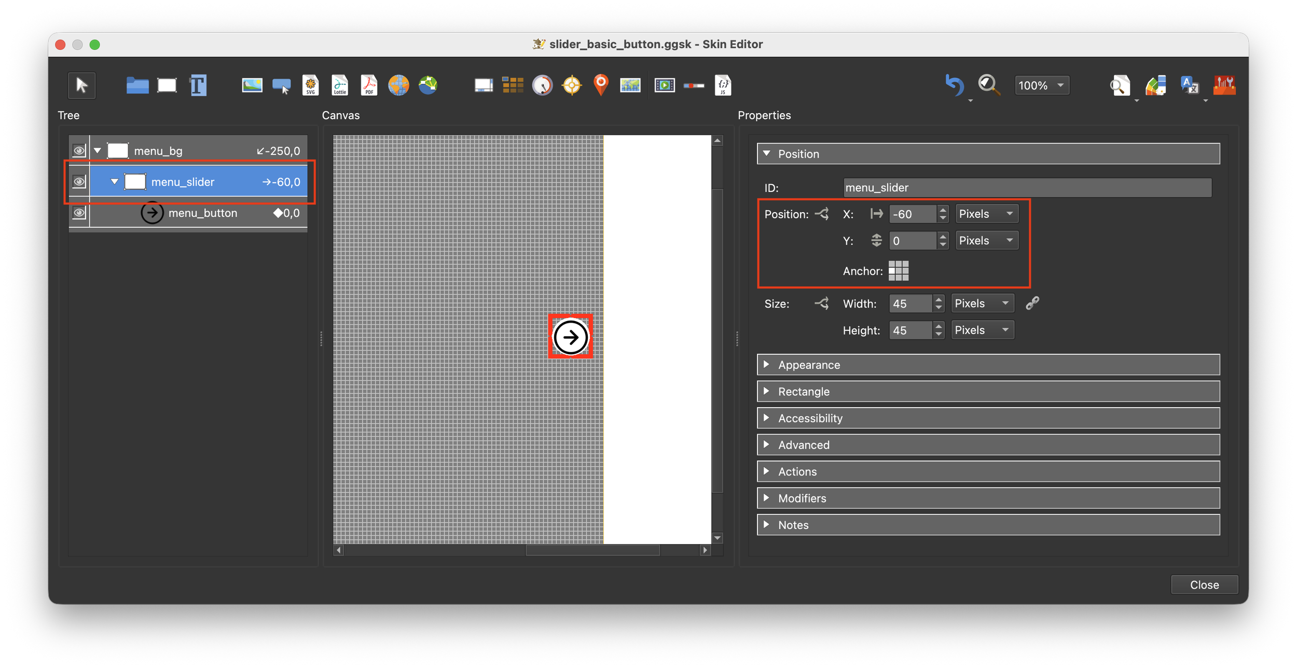The image size is (1297, 668).
Task: Select the pointer selection tool
Action: pyautogui.click(x=81, y=85)
